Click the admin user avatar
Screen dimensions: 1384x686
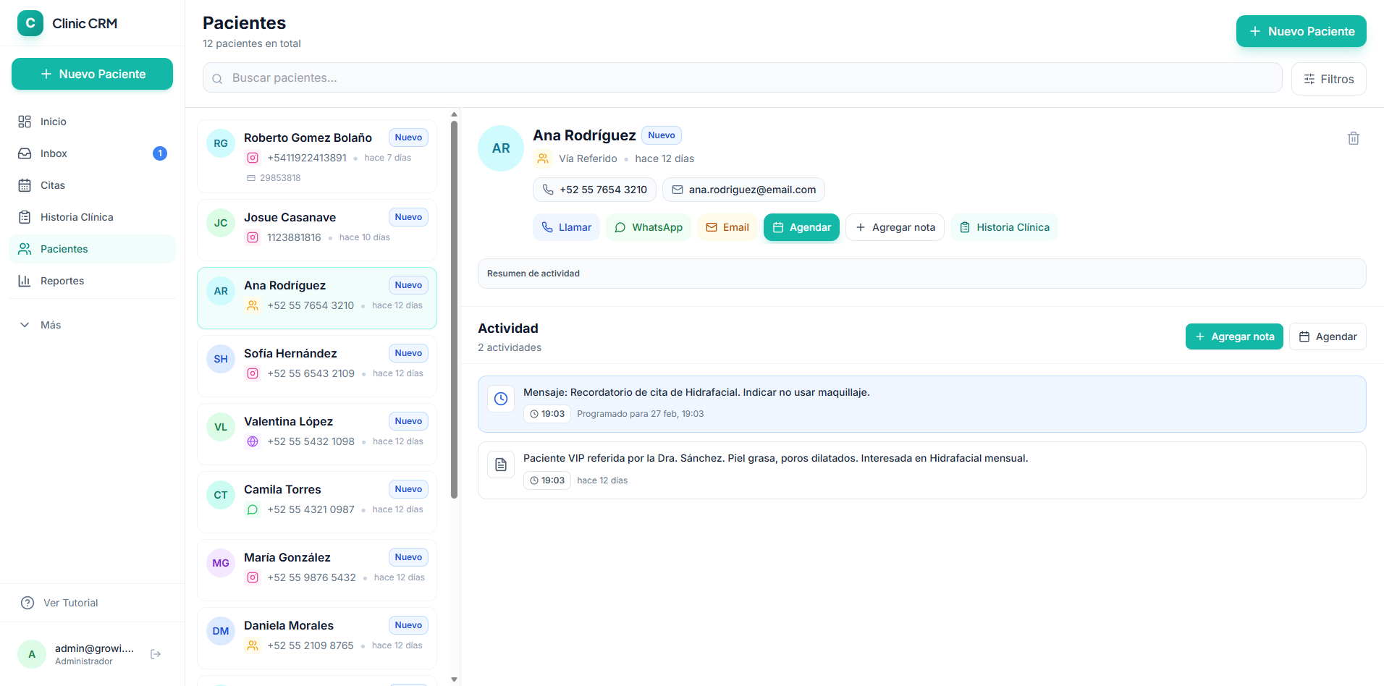(x=32, y=654)
